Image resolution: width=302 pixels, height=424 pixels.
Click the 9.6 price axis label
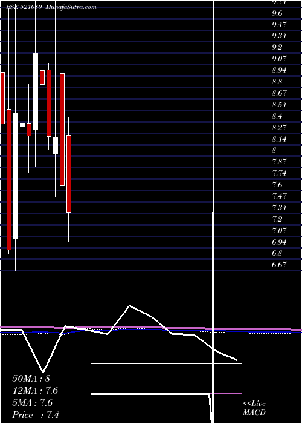277,13
